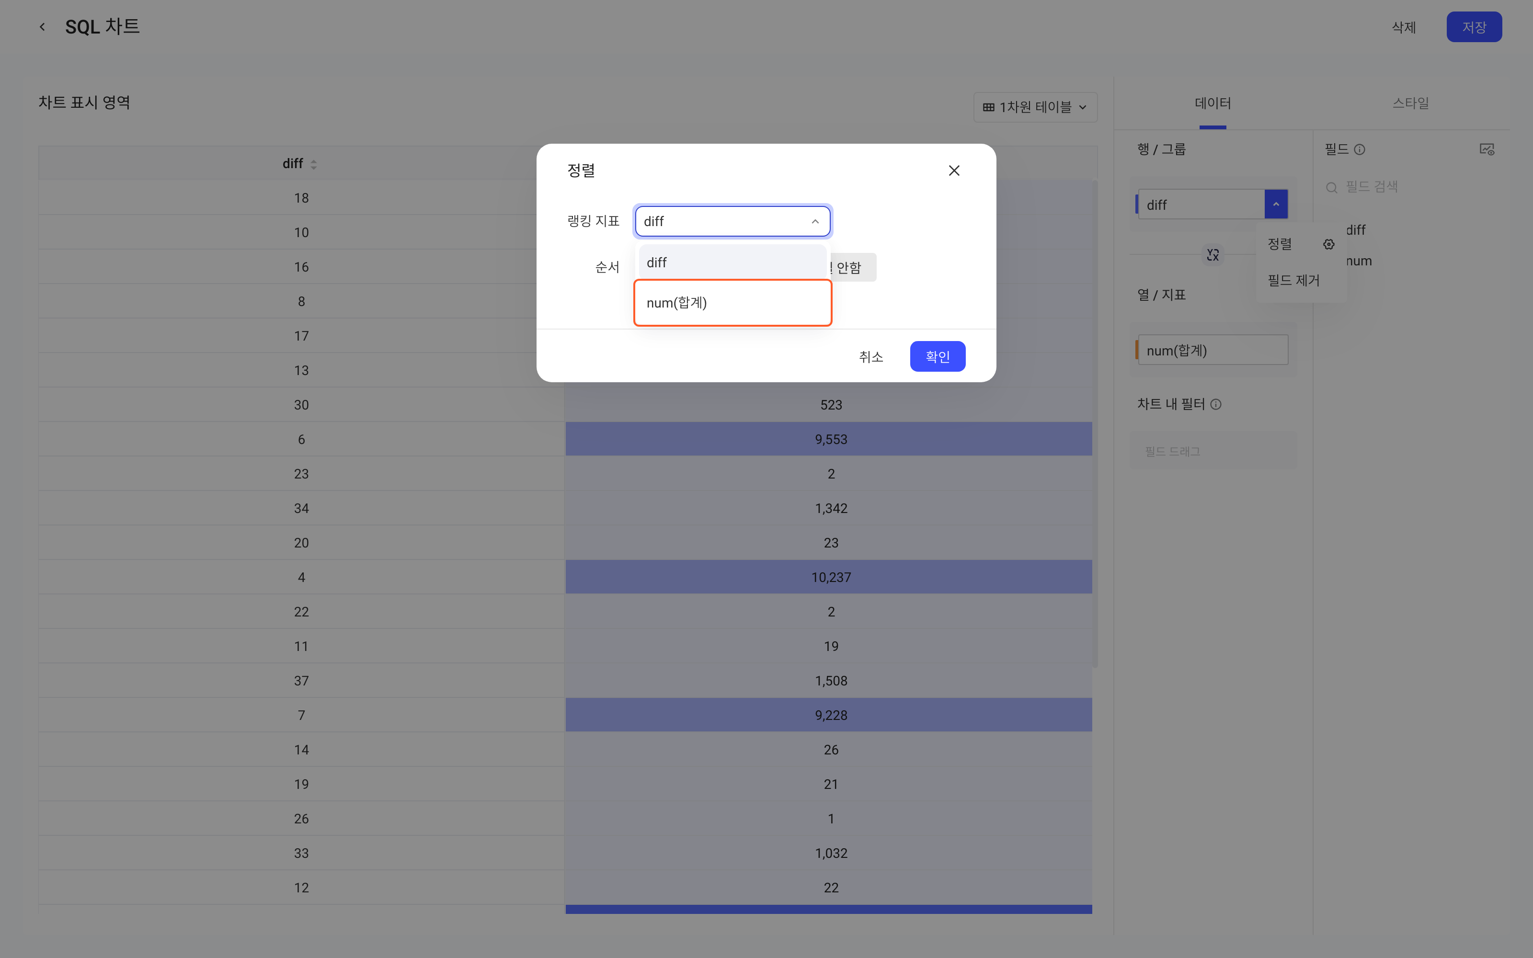Open the 1차원 테이블 chart type dropdown
Screen dimensions: 1533x958
(x=1035, y=107)
